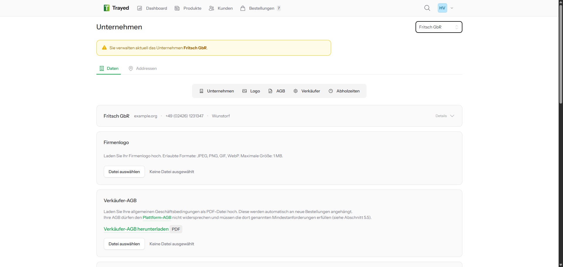
Task: Click the AGB document icon
Action: 270,91
